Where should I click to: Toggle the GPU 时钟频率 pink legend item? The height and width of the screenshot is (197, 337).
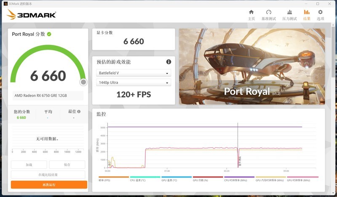click(x=302, y=179)
